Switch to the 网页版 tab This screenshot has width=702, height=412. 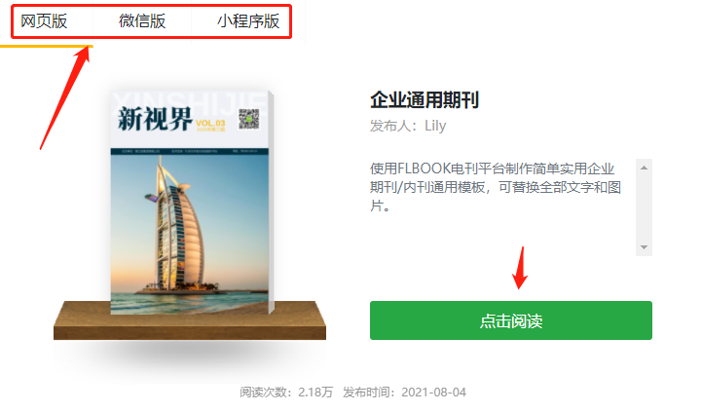click(45, 21)
